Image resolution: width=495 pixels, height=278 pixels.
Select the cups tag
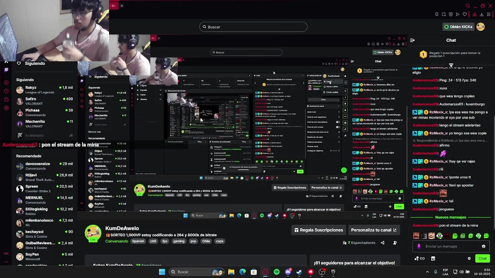pyautogui.click(x=220, y=241)
